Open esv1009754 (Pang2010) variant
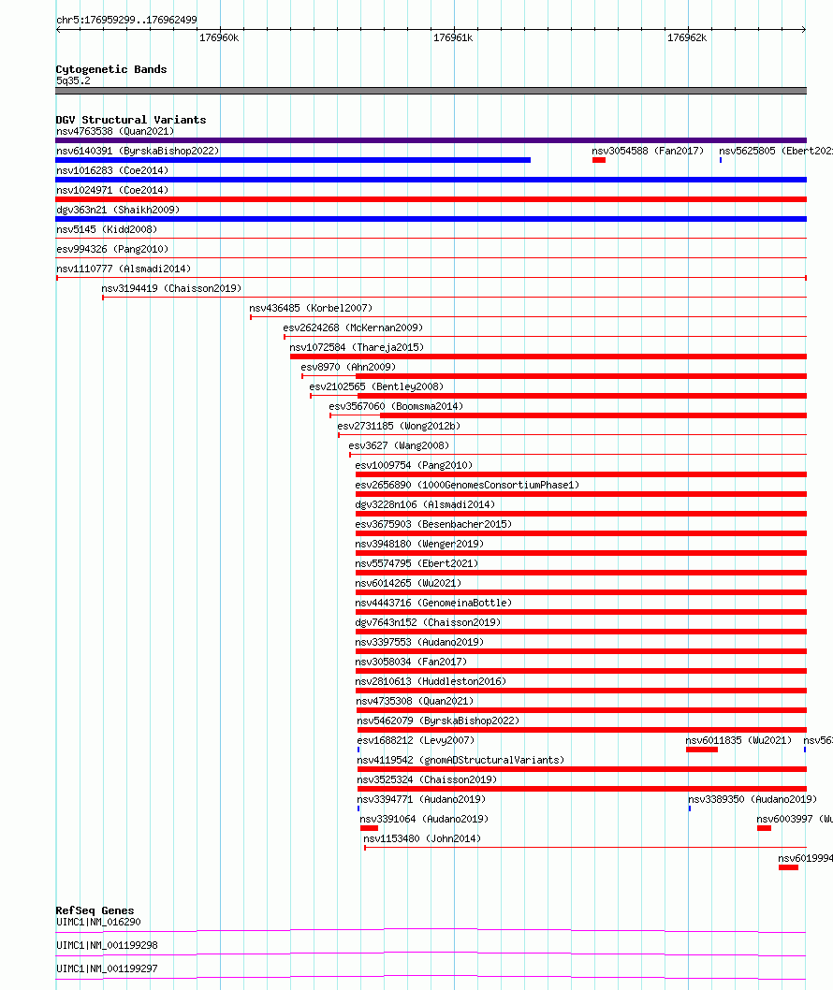This screenshot has width=833, height=990. (414, 465)
